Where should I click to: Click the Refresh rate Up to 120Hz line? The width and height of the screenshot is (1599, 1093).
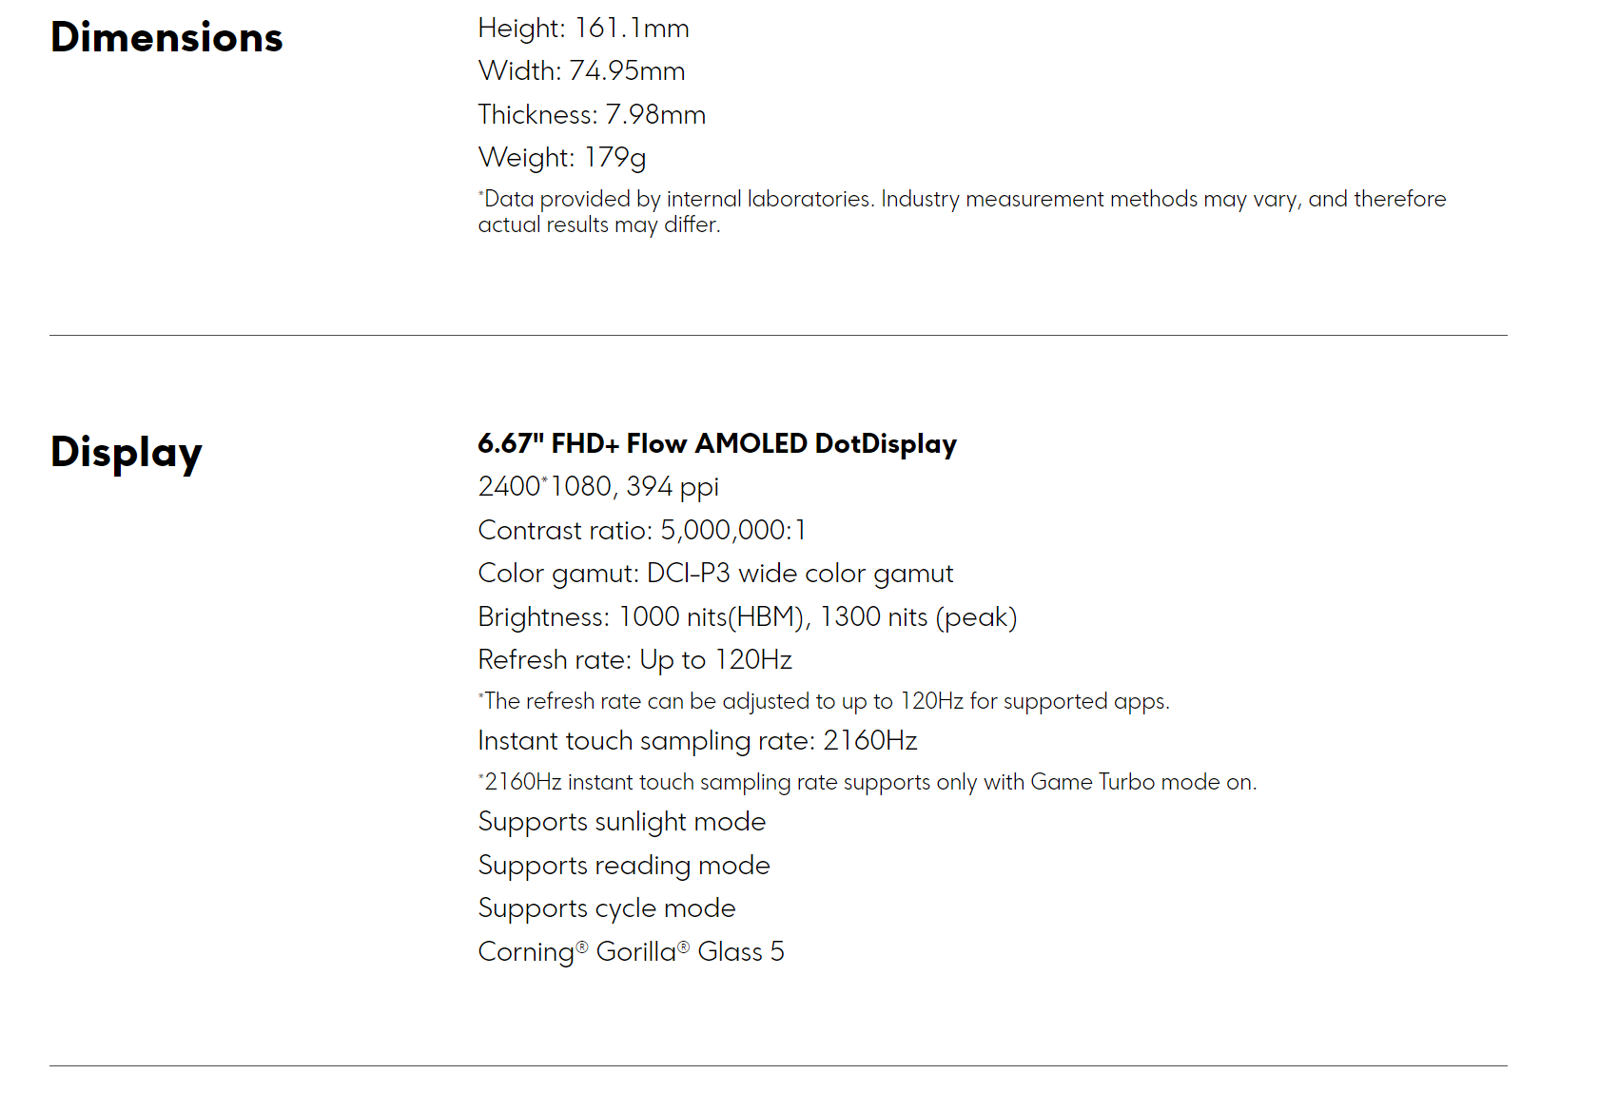[x=634, y=660]
